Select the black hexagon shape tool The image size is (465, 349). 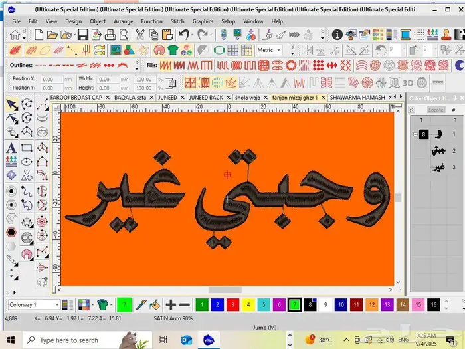(x=11, y=232)
